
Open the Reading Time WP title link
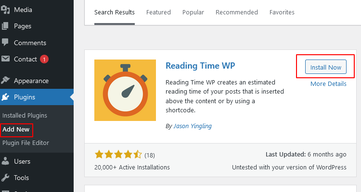200,66
